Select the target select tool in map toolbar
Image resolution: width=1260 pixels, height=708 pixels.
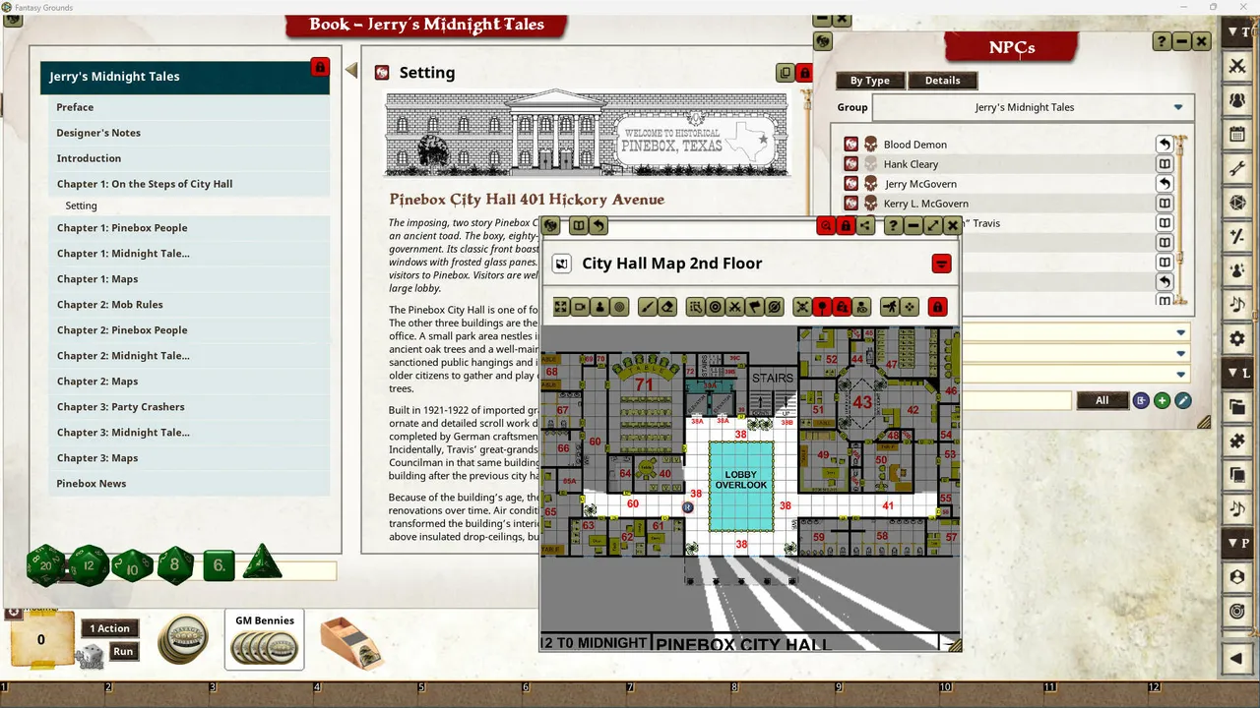(x=716, y=307)
